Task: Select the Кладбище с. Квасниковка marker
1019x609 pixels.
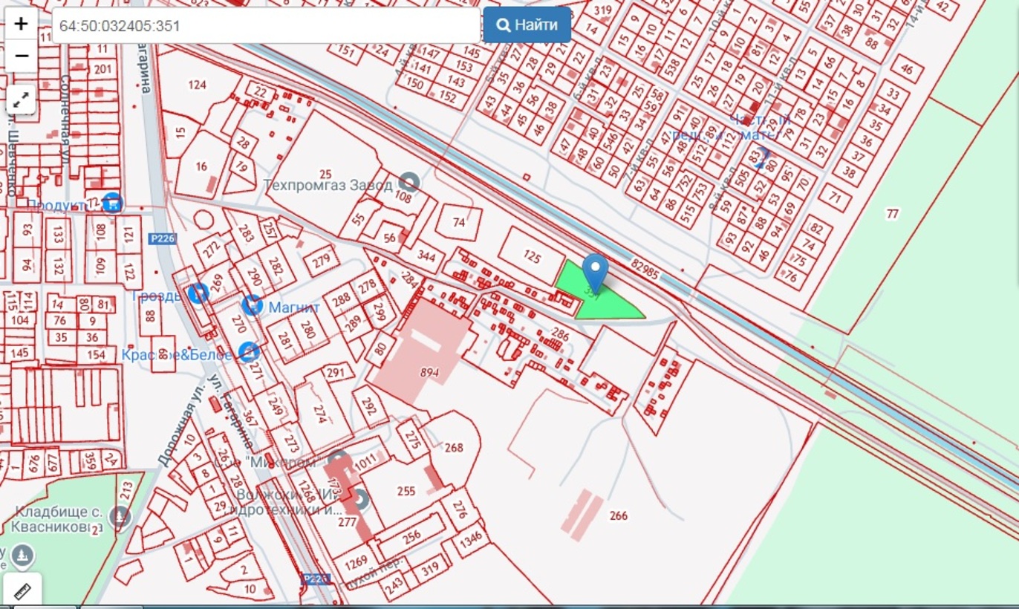Action: tap(119, 516)
